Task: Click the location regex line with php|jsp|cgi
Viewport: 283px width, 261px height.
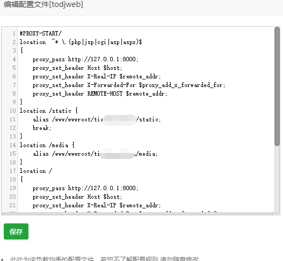Action: 81,42
